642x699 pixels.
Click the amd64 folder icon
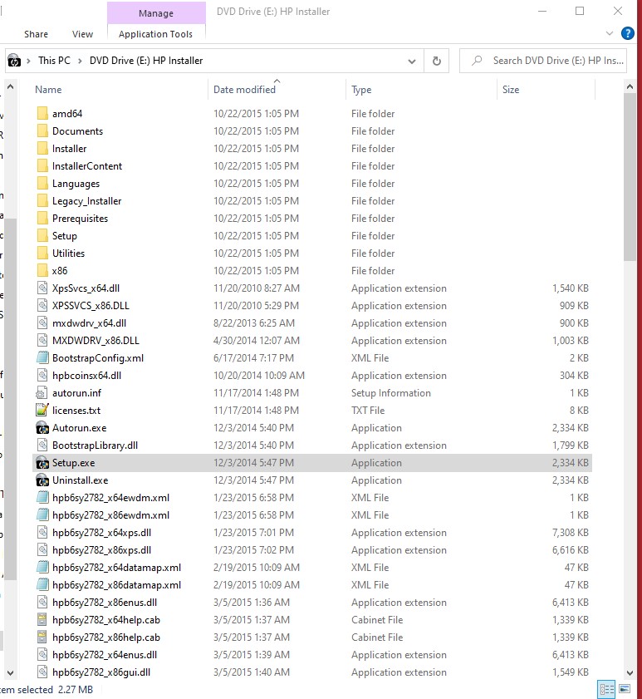click(x=42, y=113)
